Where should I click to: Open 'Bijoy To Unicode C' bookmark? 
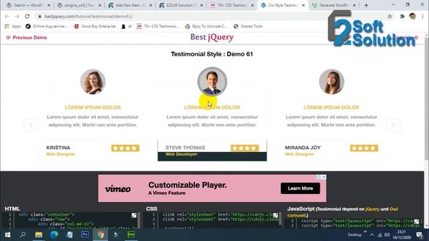206,26
